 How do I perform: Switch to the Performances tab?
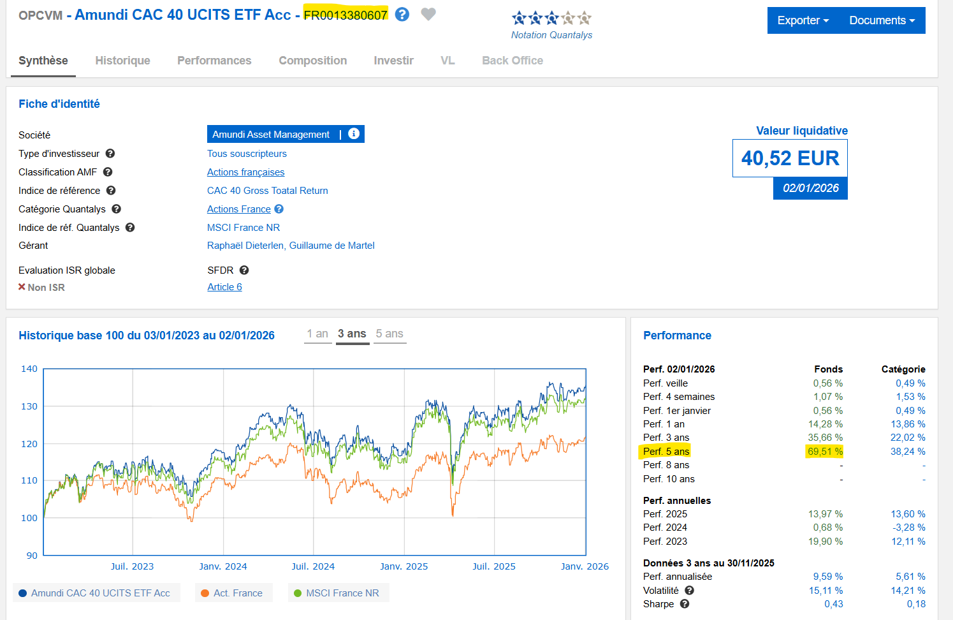(x=214, y=61)
